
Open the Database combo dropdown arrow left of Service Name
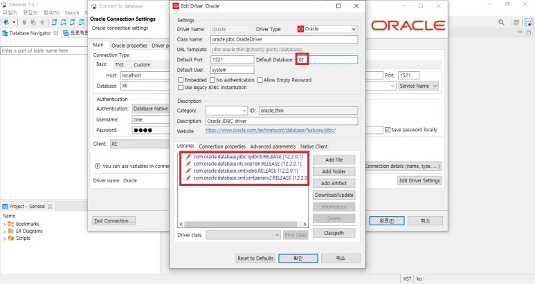click(x=392, y=86)
